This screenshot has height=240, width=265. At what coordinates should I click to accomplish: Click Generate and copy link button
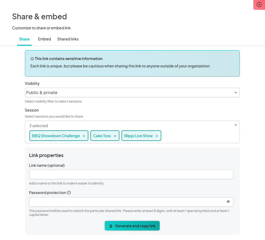tap(132, 226)
